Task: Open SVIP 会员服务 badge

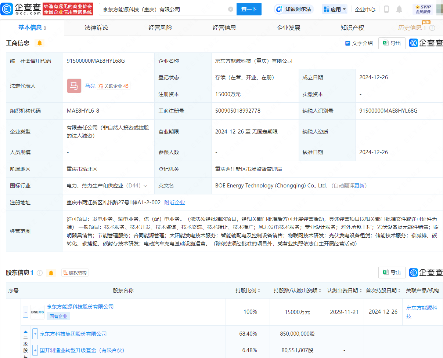Action: [423, 9]
